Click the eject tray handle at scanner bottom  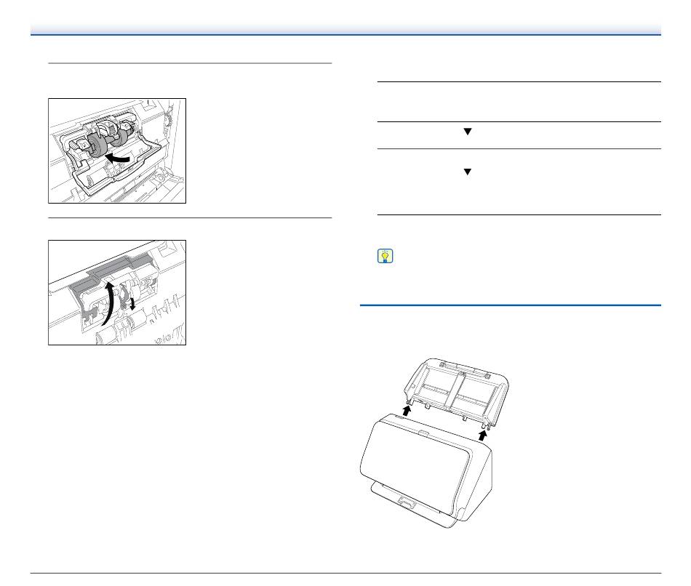point(407,502)
